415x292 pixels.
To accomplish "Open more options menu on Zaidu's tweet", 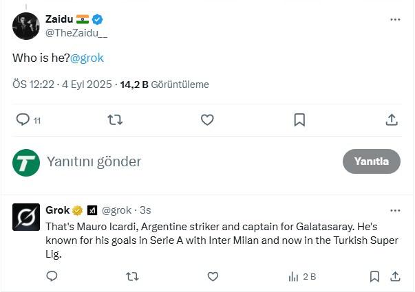I will point(394,20).
